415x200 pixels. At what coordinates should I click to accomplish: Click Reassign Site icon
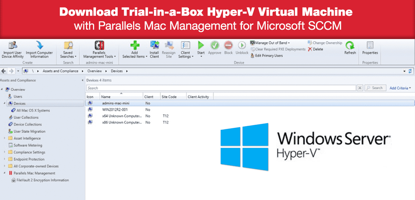coord(169,45)
